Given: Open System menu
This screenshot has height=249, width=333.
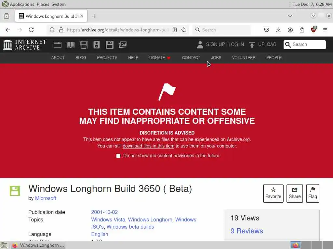Looking at the screenshot, I should click(x=59, y=4).
